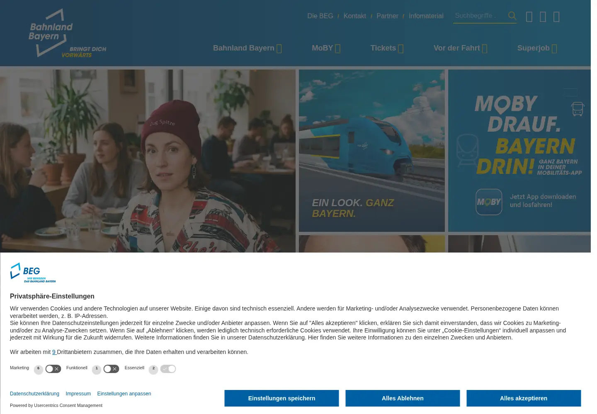
Task: Click the Funktionell count badge 1
Action: coord(97,369)
